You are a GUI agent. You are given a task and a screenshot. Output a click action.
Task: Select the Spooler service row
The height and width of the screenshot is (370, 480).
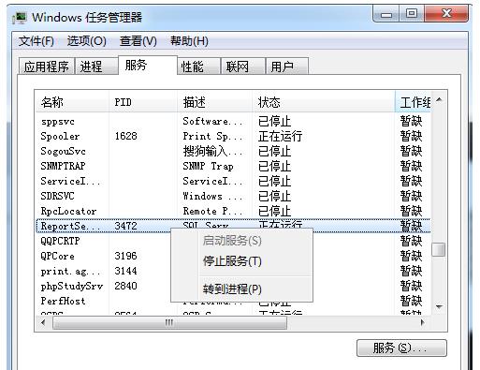233,137
